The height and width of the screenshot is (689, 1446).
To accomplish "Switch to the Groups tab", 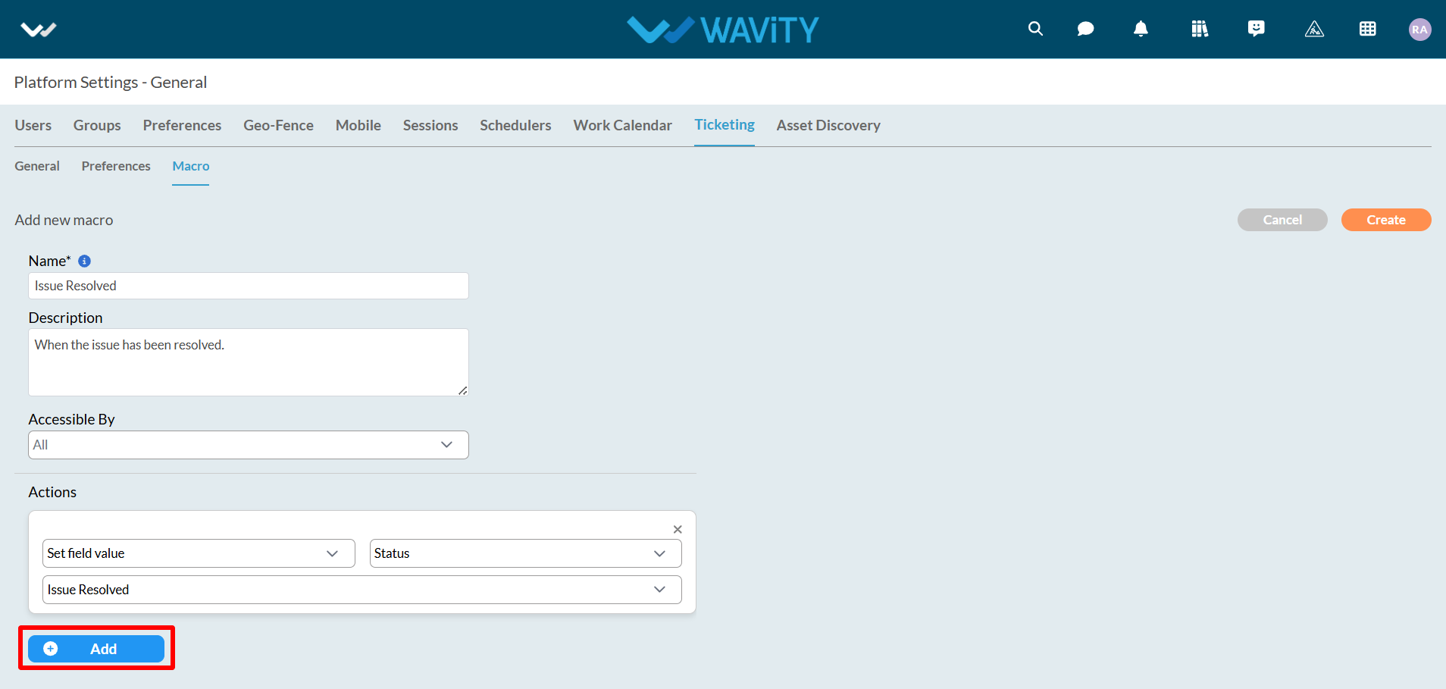I will click(x=97, y=125).
